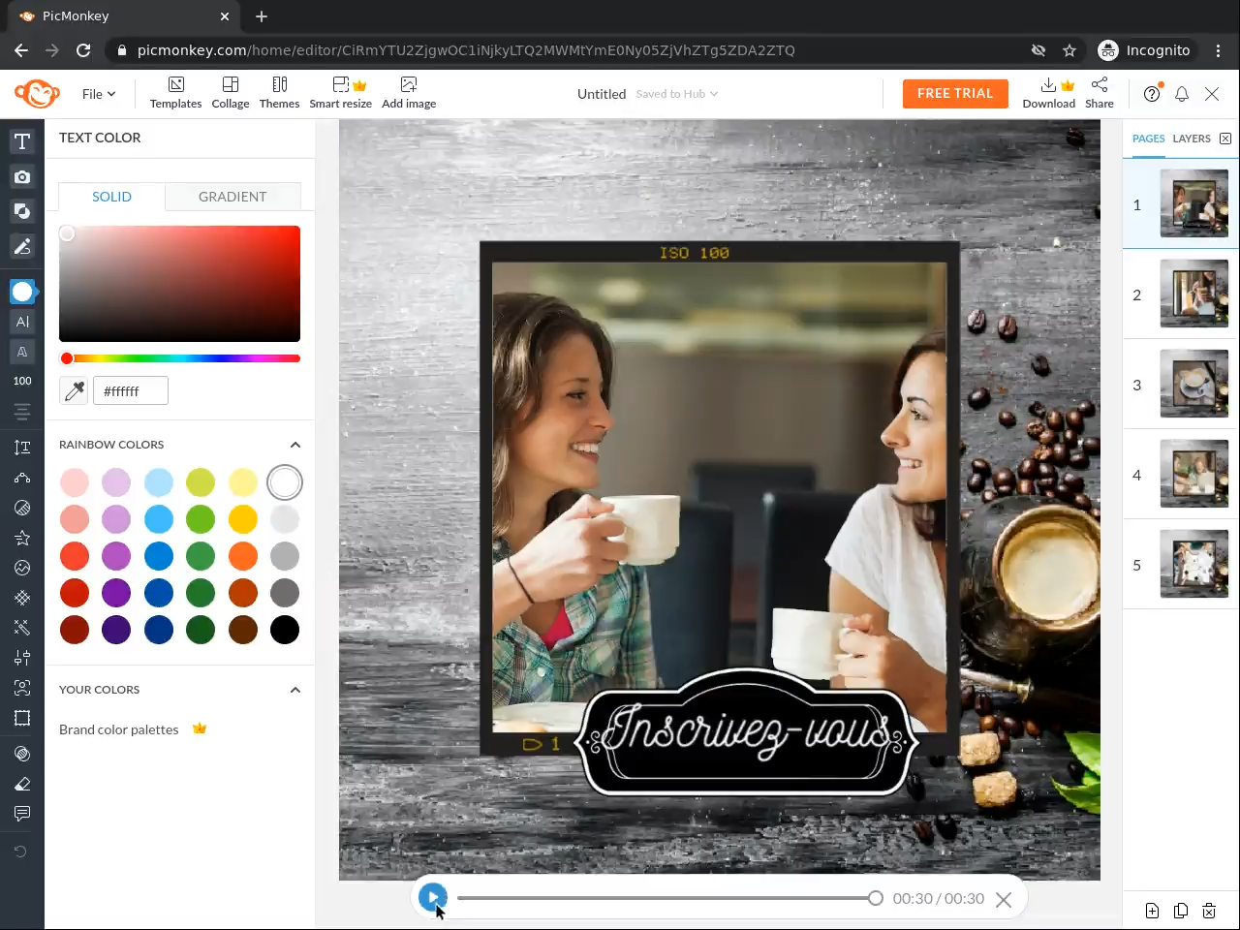Open the Templates menu
This screenshot has height=930, width=1240.
175,93
